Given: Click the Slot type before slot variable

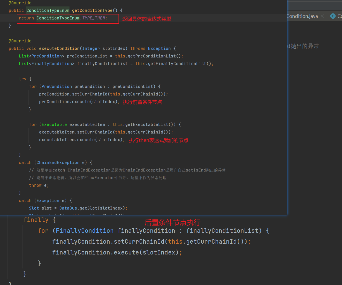Looking at the screenshot, I should coord(34,208).
